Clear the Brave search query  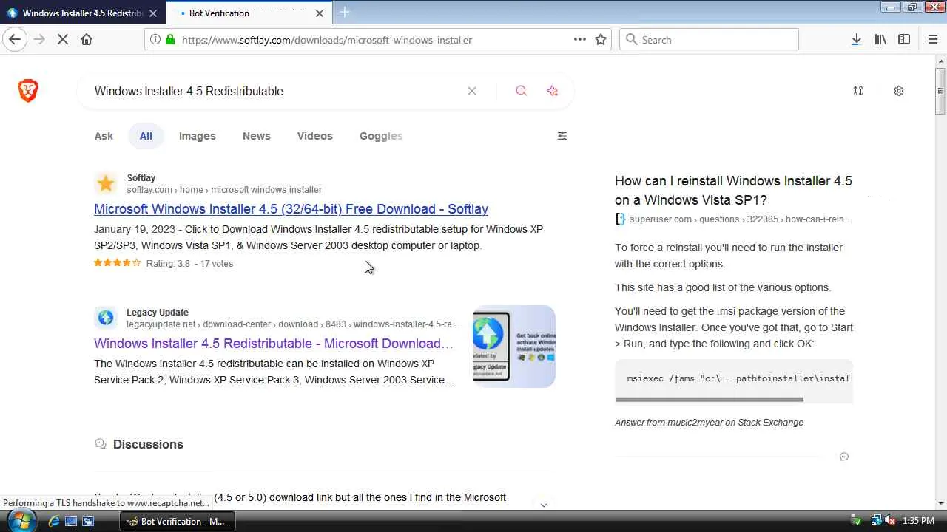coord(472,91)
